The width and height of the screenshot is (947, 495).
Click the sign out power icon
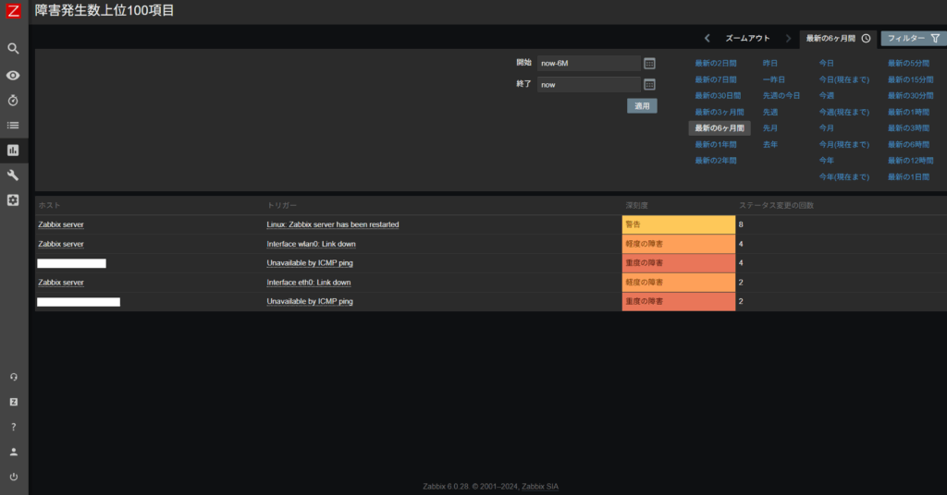[13, 477]
